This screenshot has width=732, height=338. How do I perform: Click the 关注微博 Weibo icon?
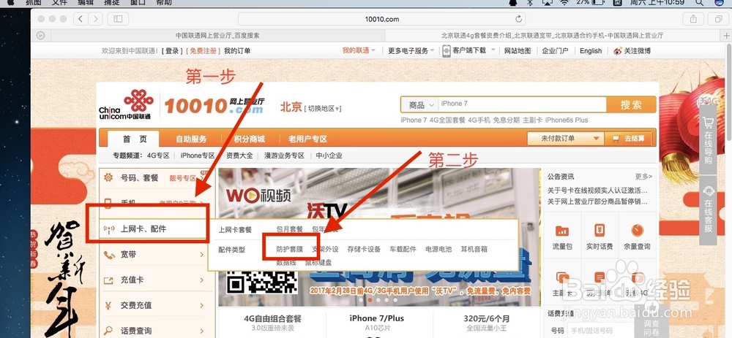pyautogui.click(x=618, y=51)
